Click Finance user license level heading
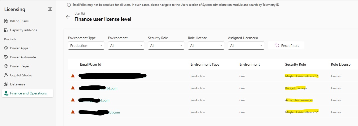Viewport: 358px width, 126px height. coord(103,19)
